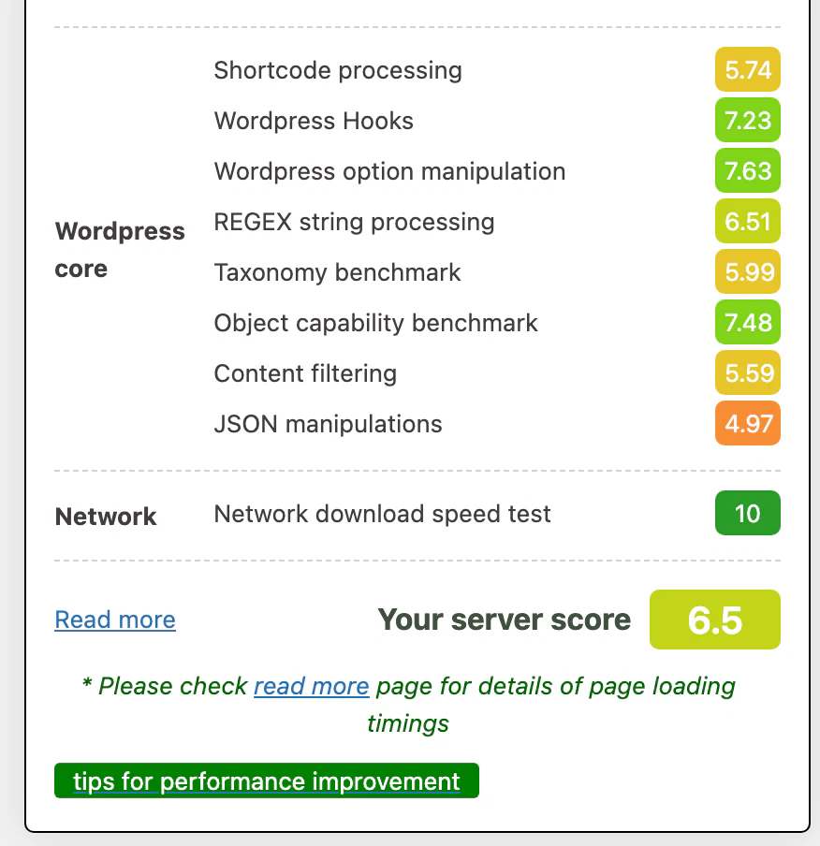Click the 6.51 REGEX score badge
Image resolution: width=820 pixels, height=846 pixels.
point(748,222)
